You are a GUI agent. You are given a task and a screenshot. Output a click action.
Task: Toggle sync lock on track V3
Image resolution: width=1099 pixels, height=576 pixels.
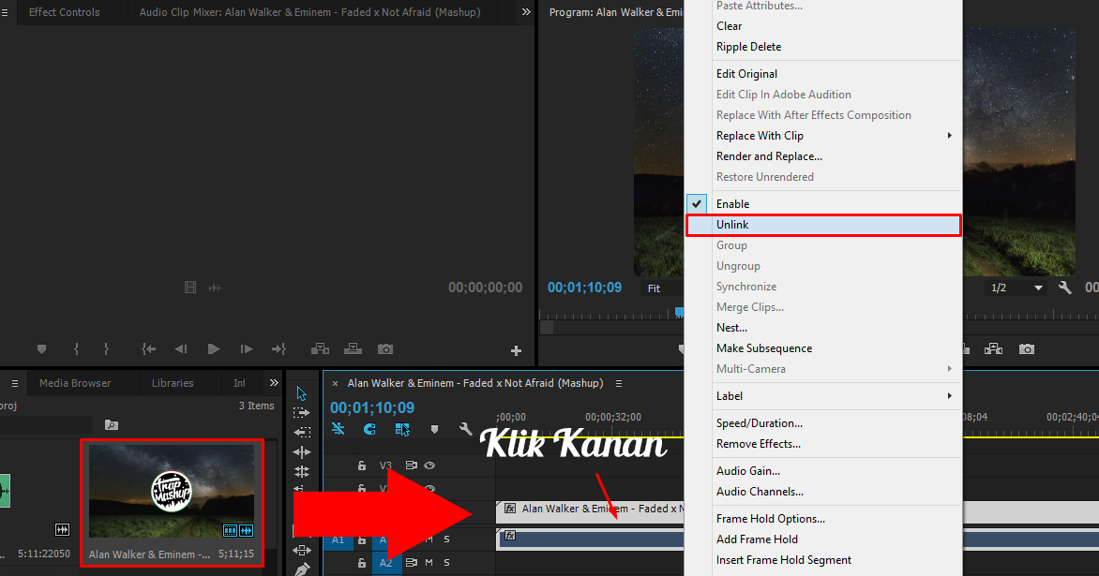pyautogui.click(x=412, y=465)
